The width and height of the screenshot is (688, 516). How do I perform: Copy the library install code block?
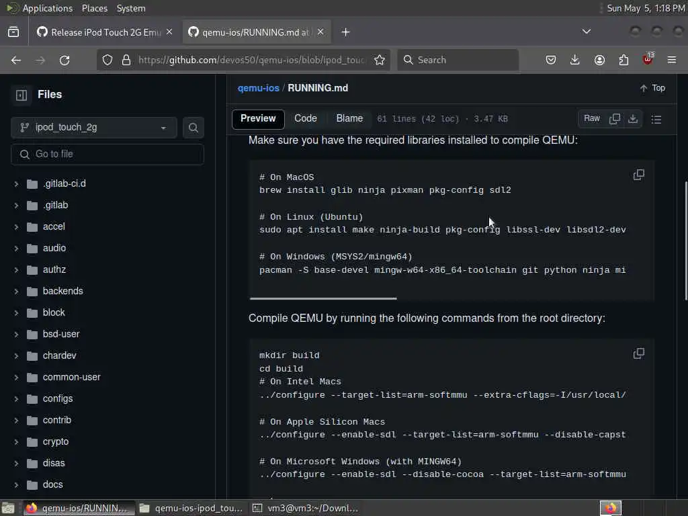pos(639,175)
